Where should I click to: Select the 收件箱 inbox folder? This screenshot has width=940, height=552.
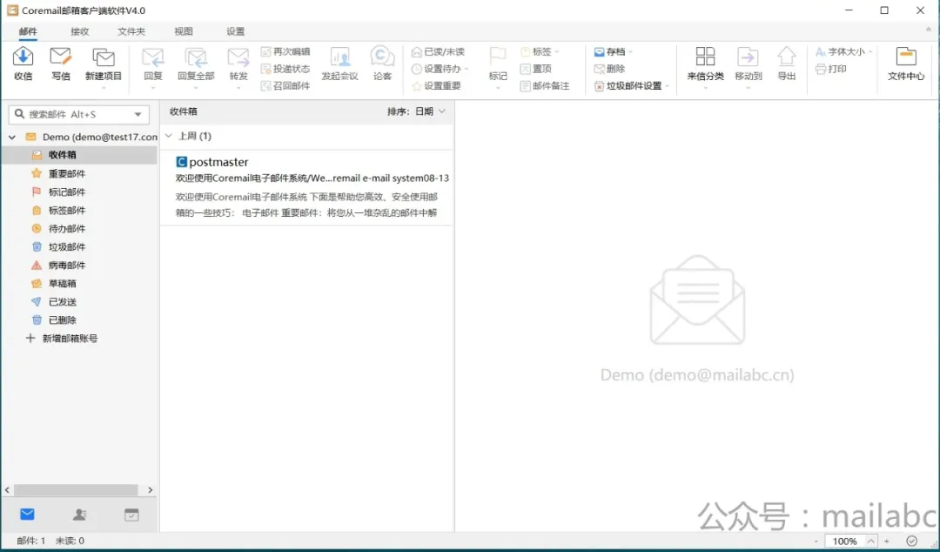click(x=79, y=155)
